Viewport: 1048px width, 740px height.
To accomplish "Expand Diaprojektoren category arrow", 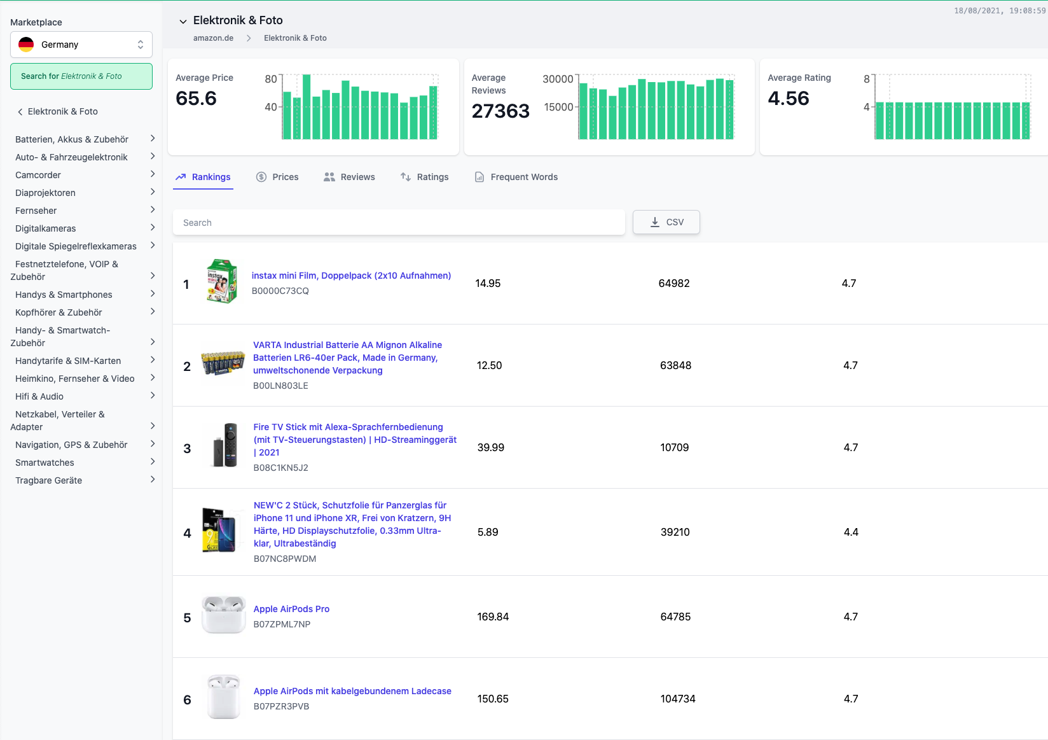I will click(153, 192).
